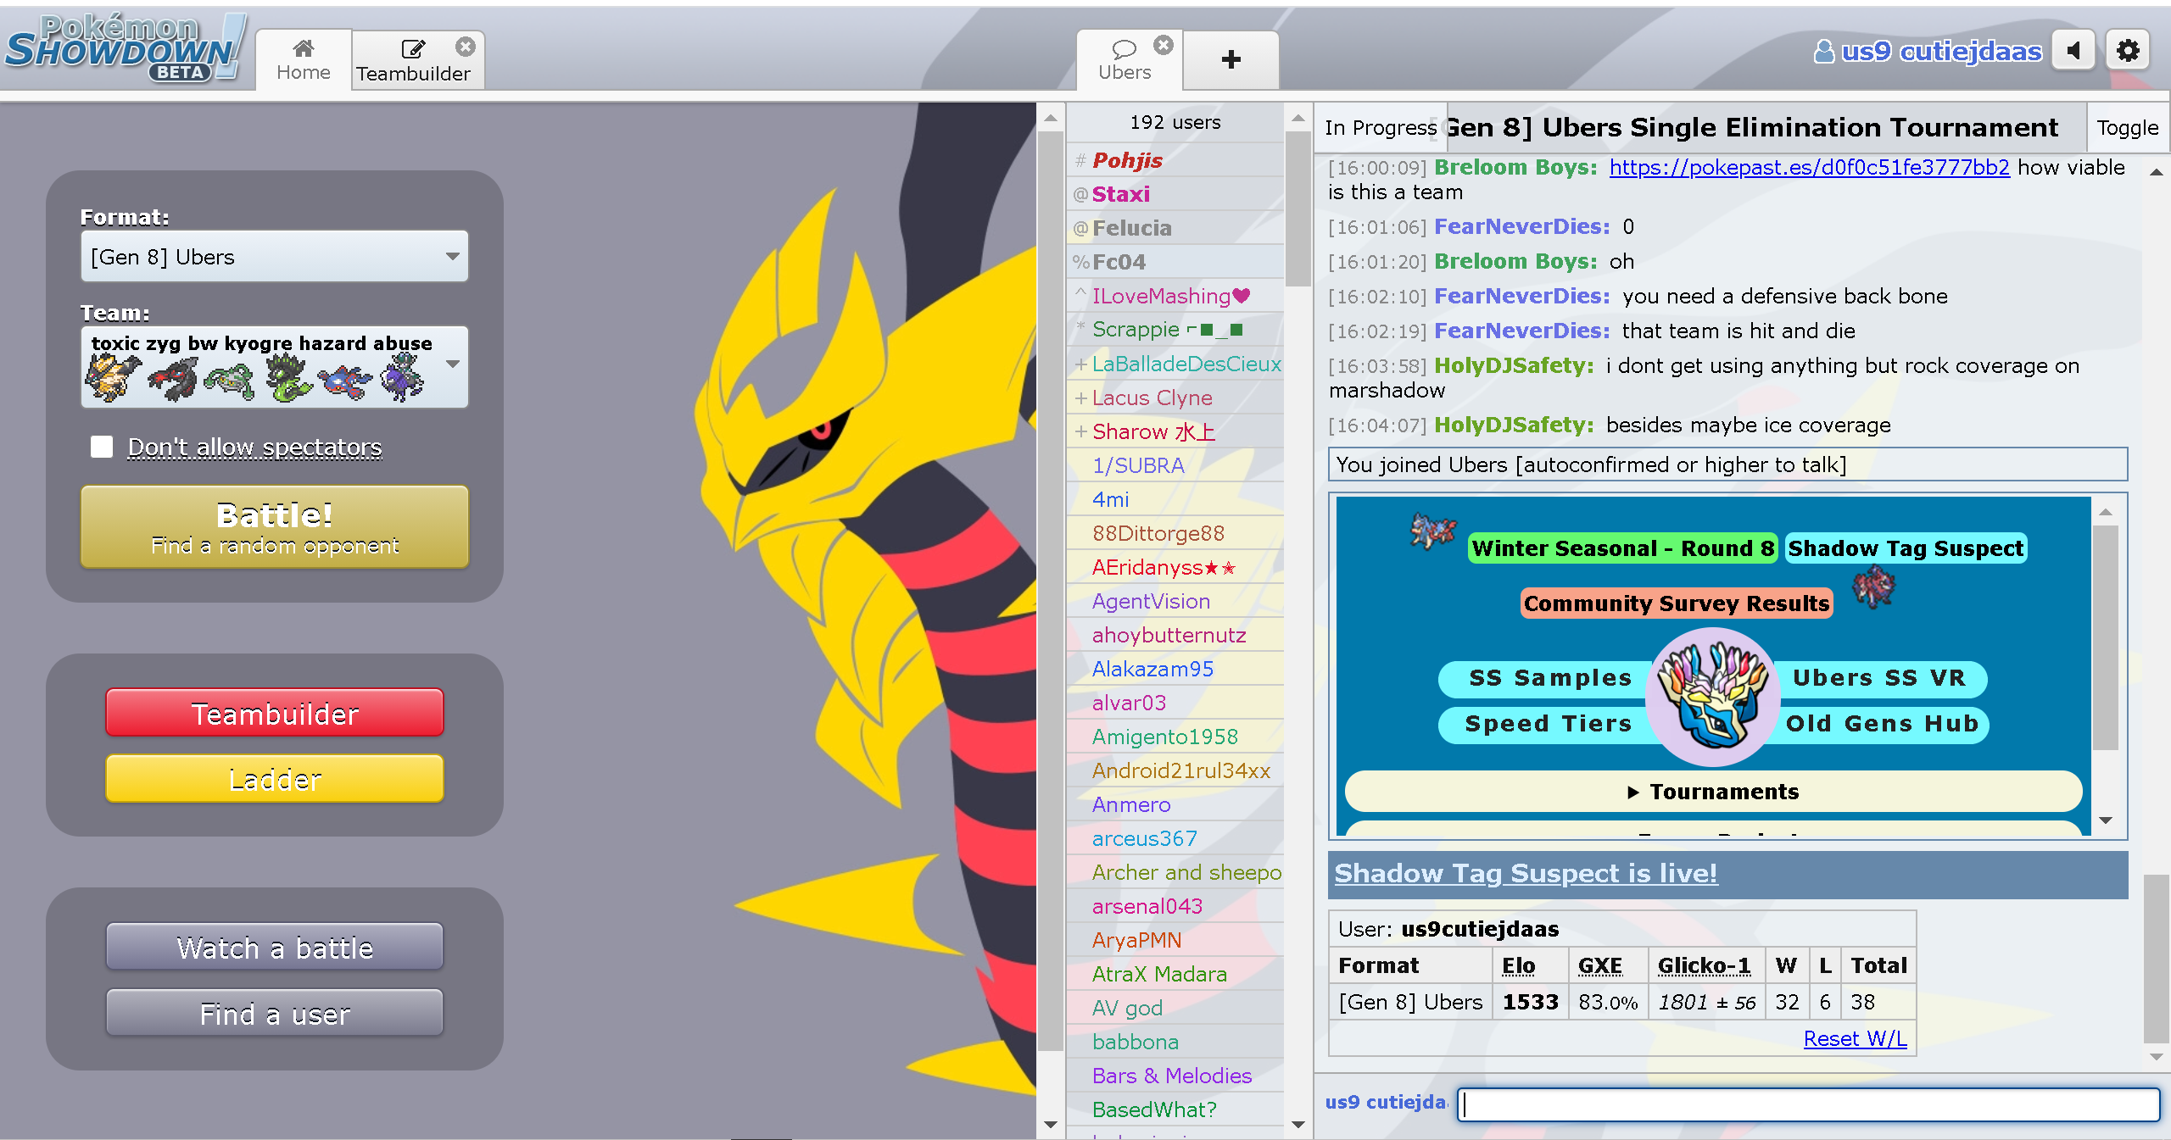The width and height of the screenshot is (2171, 1140).
Task: Click the In Progress tournament status
Action: click(x=1381, y=128)
